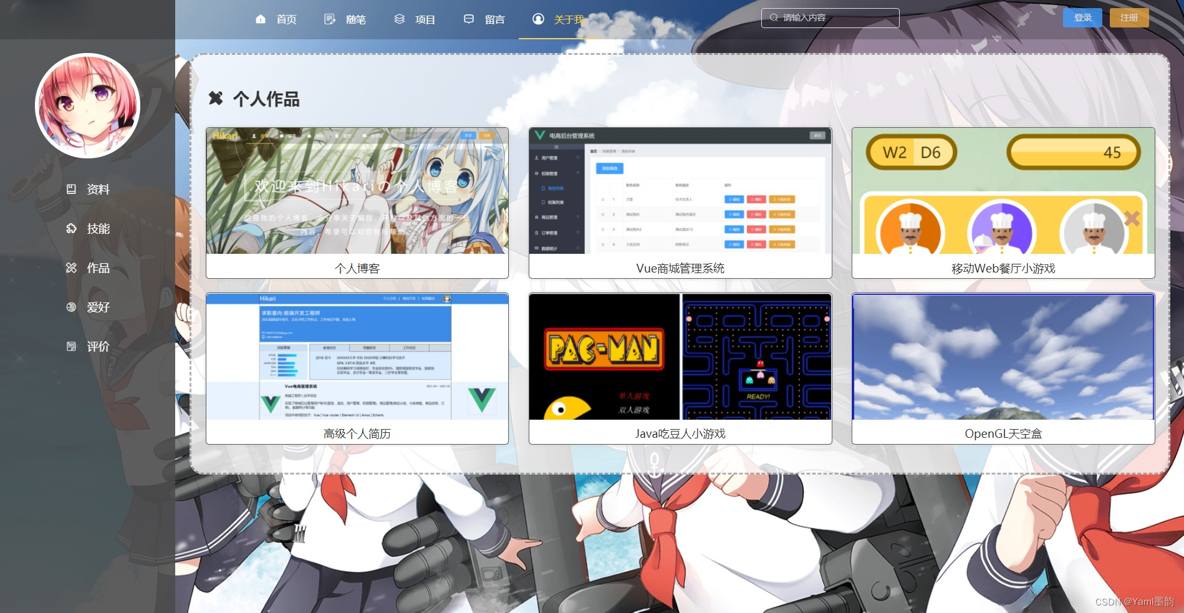Open the Java吃豆人小游戏 Pac-Man image

click(680, 357)
